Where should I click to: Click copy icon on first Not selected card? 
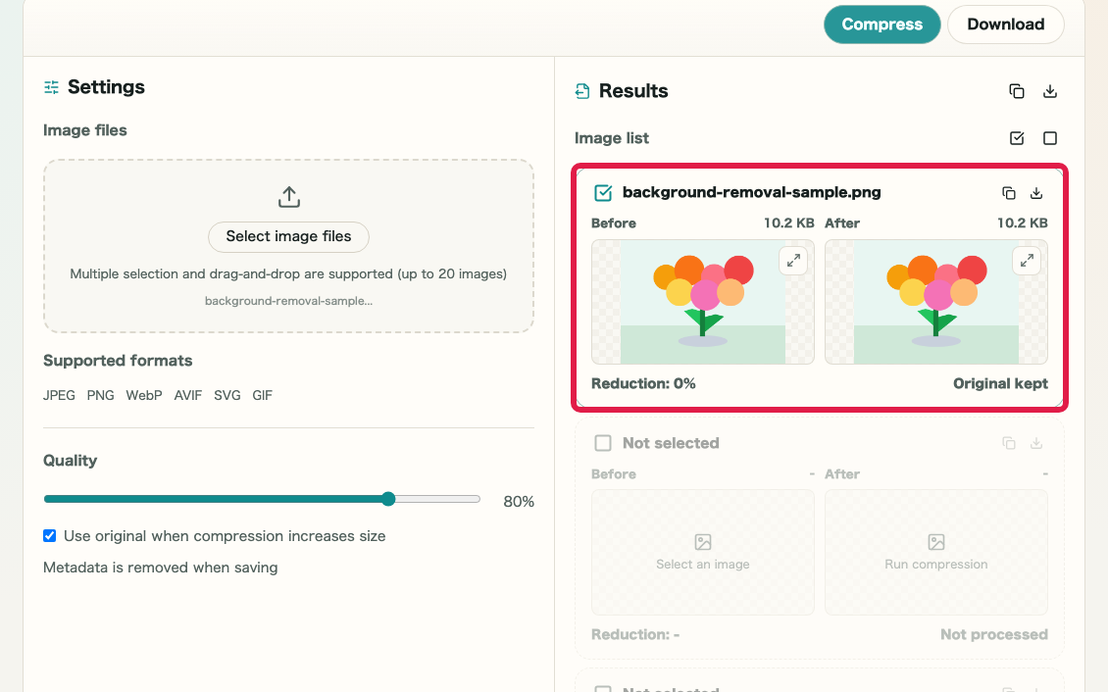tap(1009, 443)
